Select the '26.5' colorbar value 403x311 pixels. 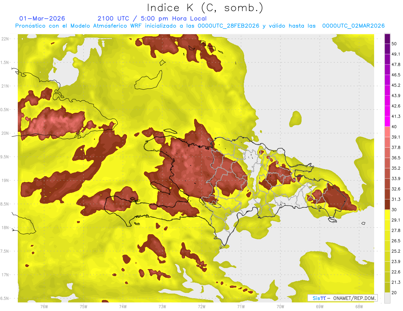click(x=396, y=241)
